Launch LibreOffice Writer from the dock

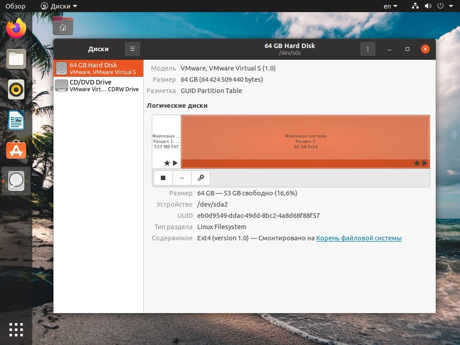pyautogui.click(x=16, y=120)
